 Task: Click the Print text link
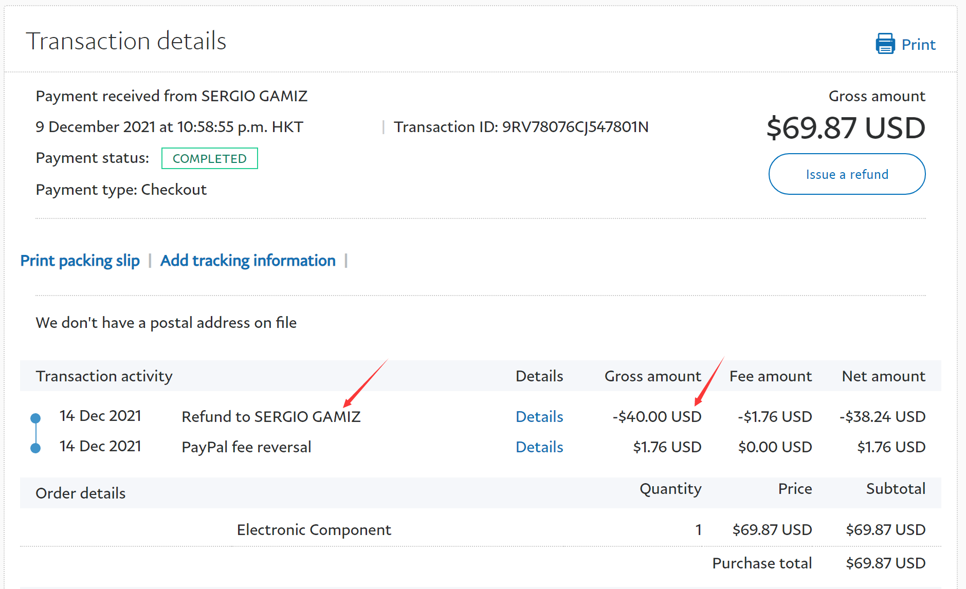918,45
